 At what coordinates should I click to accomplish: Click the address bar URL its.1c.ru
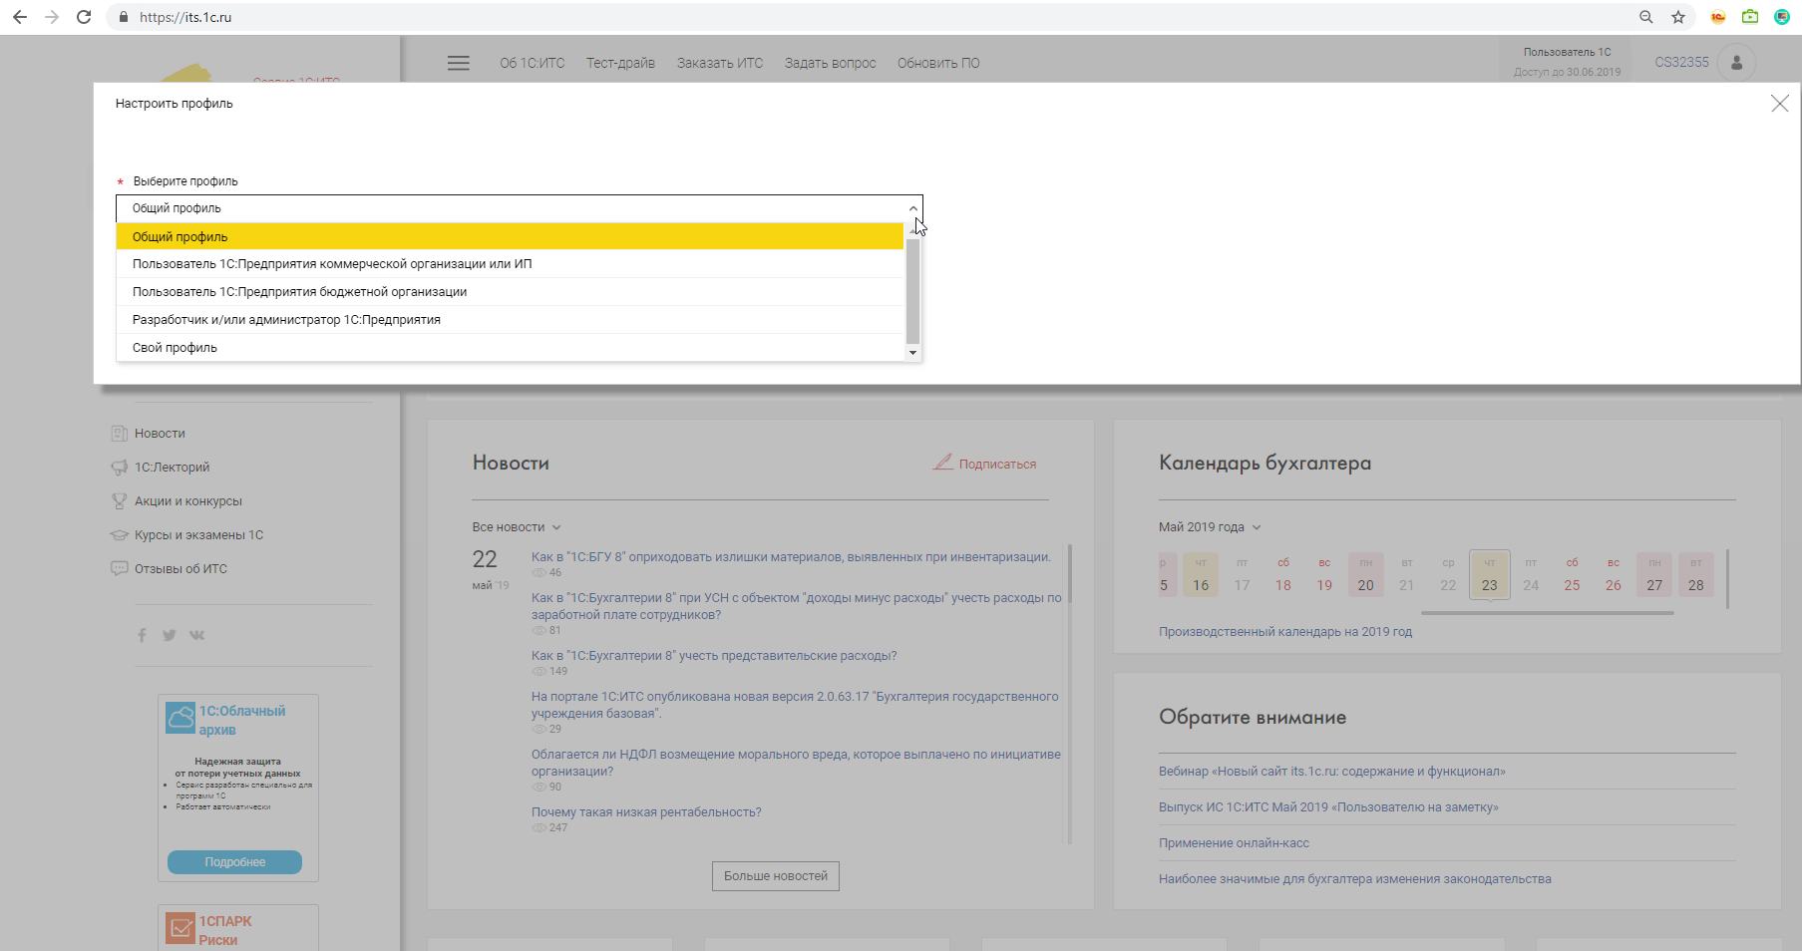[185, 17]
